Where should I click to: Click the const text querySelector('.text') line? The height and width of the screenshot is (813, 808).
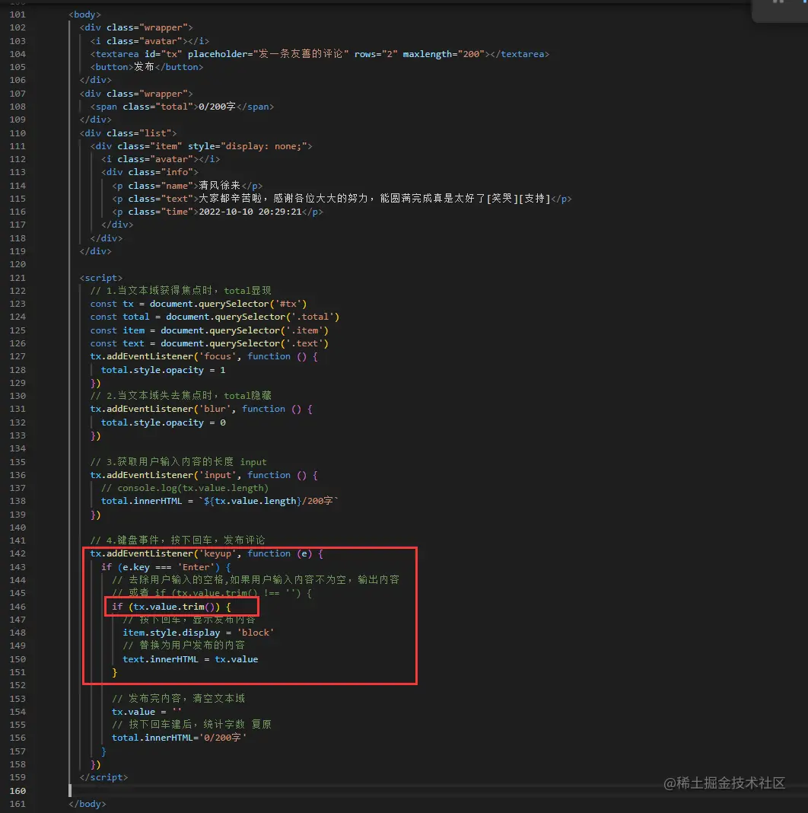pos(209,343)
